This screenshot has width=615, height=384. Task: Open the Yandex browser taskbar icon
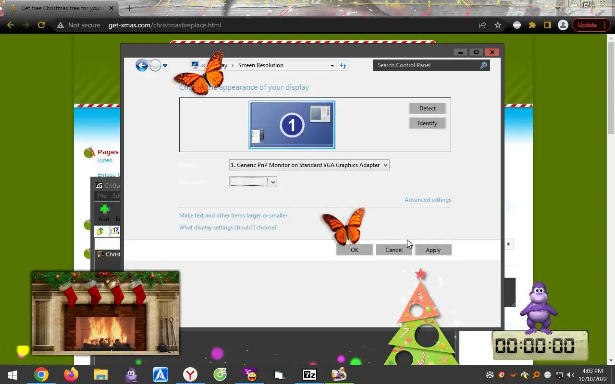pos(190,374)
